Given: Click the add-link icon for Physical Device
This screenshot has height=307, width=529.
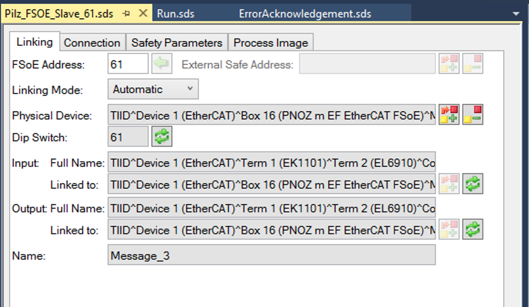Looking at the screenshot, I should (449, 115).
